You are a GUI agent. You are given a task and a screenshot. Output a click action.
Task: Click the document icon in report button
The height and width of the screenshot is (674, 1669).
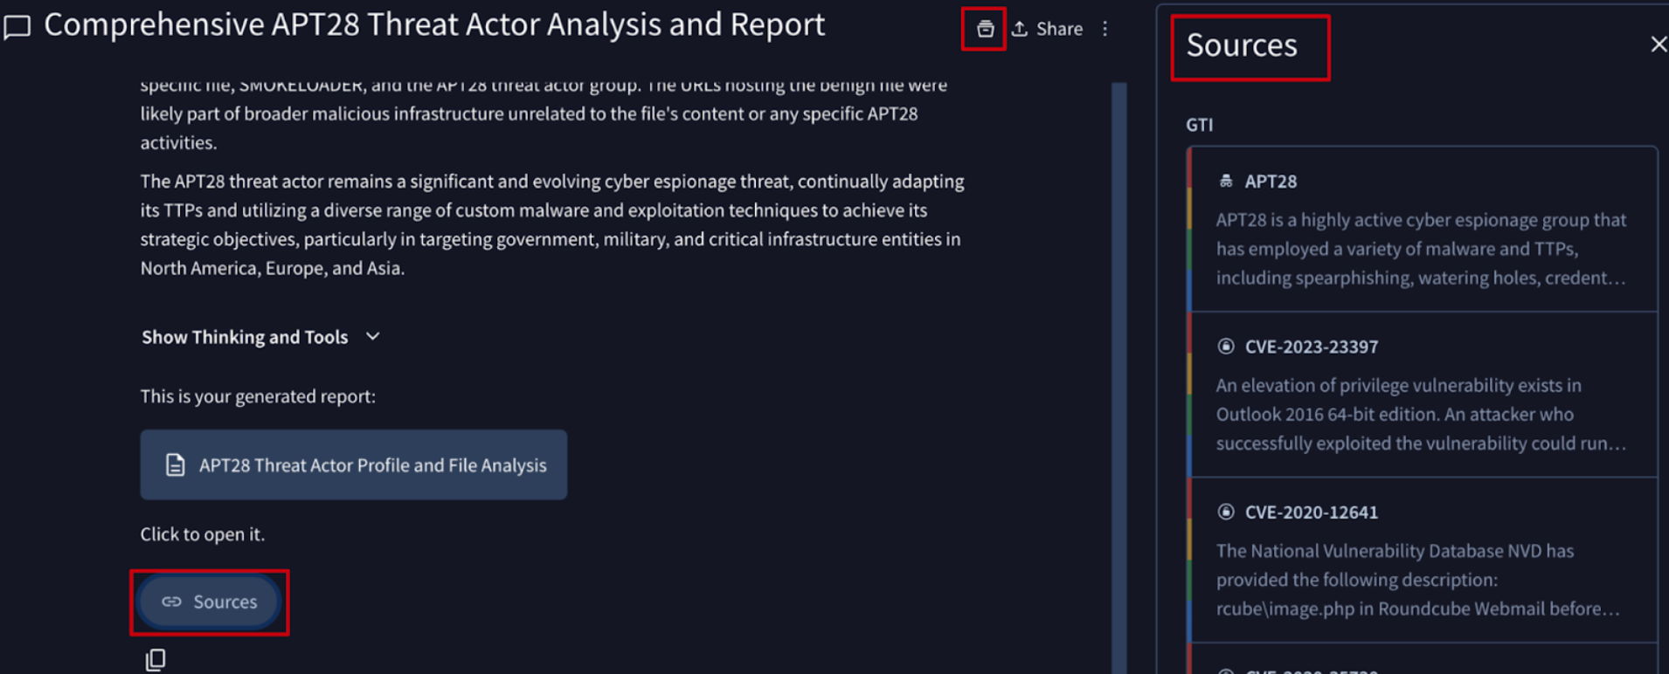coord(176,464)
